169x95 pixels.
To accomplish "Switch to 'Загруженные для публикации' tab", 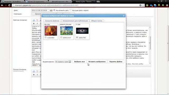I will click(x=75, y=21).
